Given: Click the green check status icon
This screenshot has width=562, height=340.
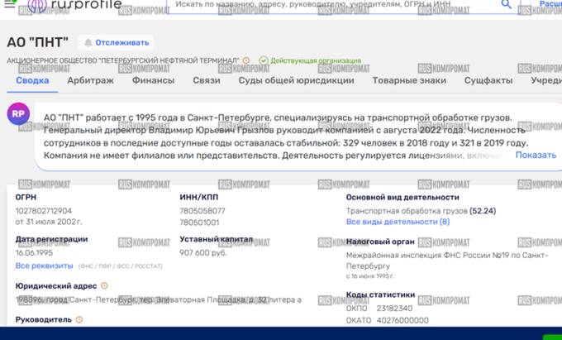Looking at the screenshot, I should point(264,60).
